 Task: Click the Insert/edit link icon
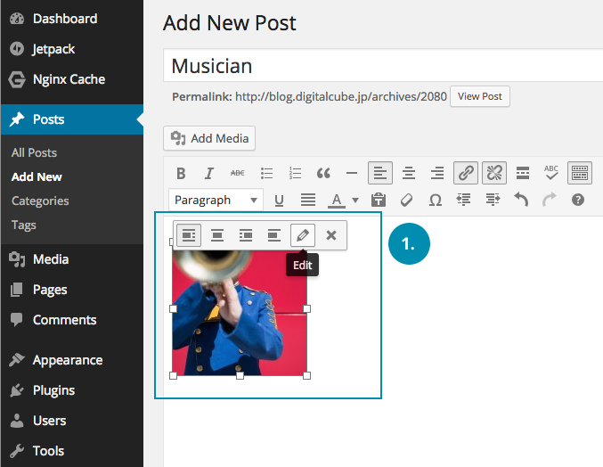click(465, 173)
